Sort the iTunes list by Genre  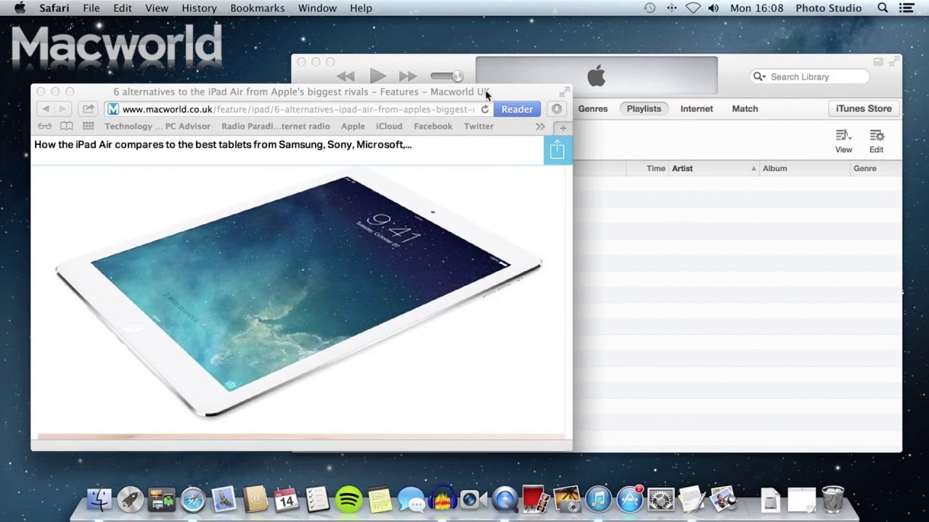coord(876,168)
